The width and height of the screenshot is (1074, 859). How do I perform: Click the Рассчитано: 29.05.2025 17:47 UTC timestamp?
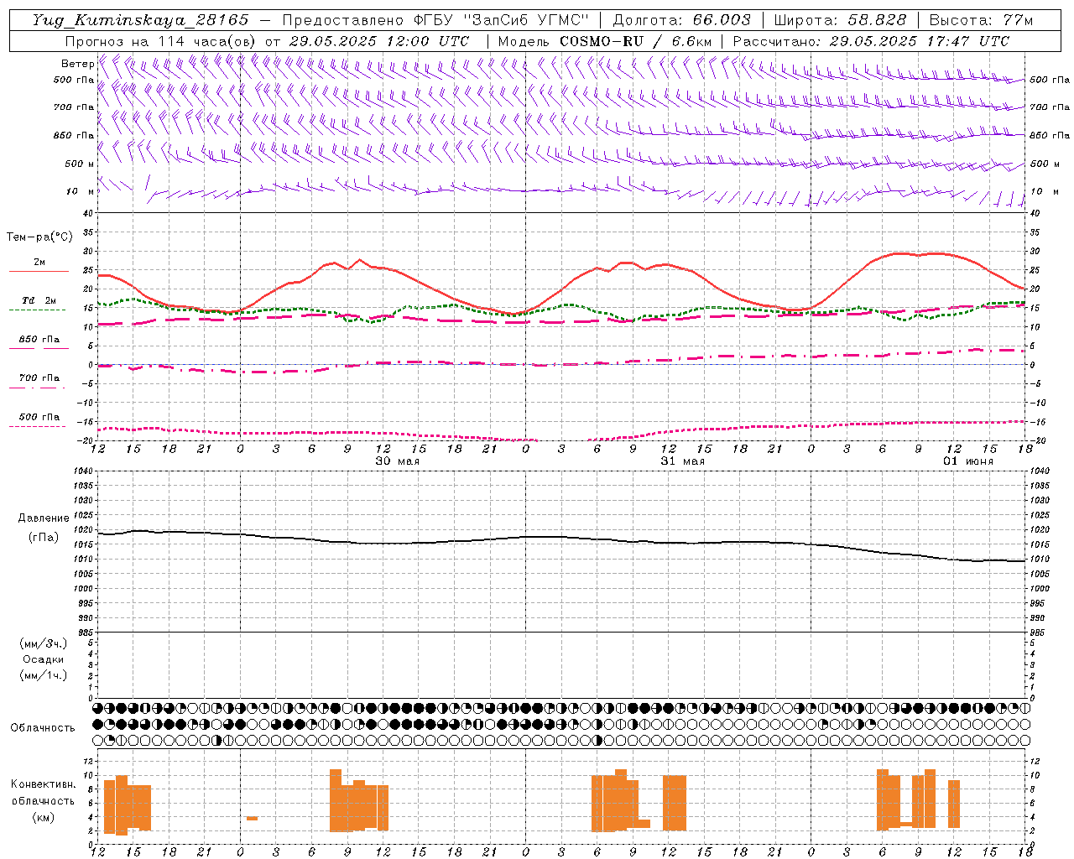click(871, 41)
